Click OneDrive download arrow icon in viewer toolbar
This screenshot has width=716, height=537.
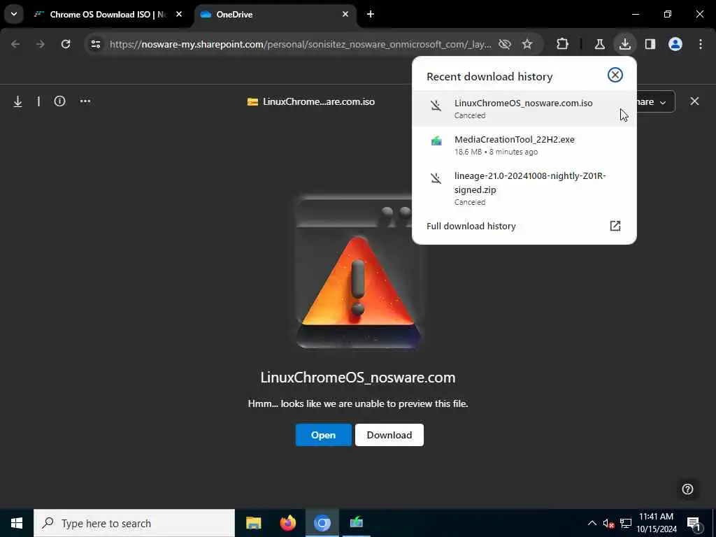coord(17,101)
